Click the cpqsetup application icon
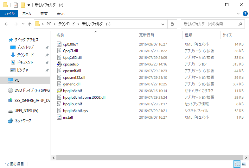Image resolution: width=249 pixels, height=168 pixels. [x=59, y=64]
